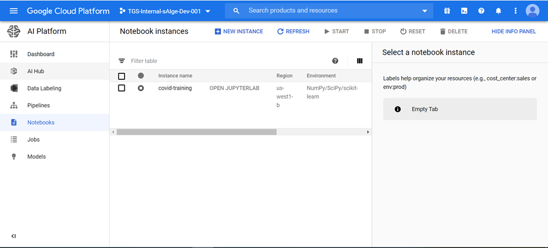This screenshot has width=548, height=248.
Task: Select Notebooks in the sidebar
Action: (x=54, y=123)
